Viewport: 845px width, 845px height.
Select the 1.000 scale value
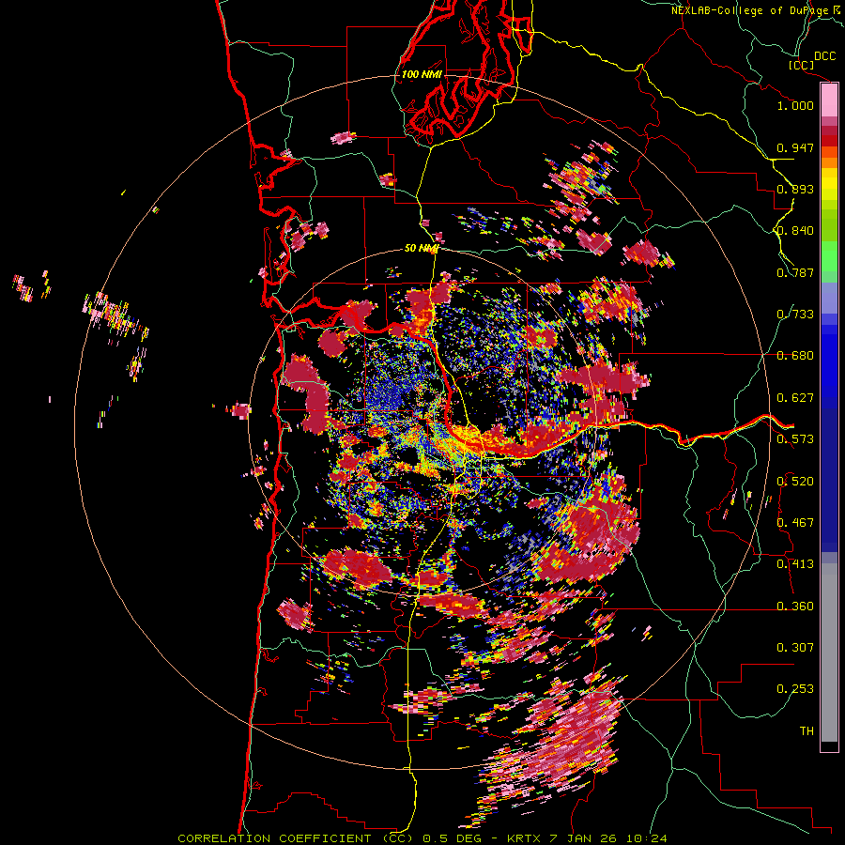coord(795,105)
